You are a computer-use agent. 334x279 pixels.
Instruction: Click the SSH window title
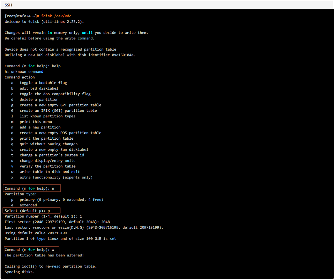[8, 5]
